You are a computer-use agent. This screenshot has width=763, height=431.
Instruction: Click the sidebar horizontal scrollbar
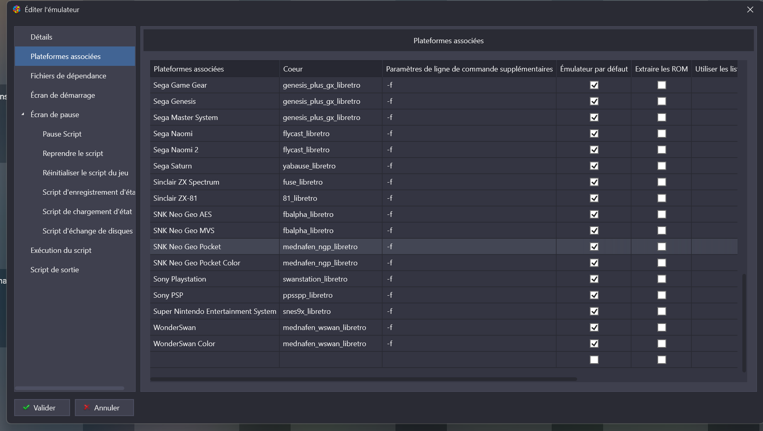click(x=70, y=388)
